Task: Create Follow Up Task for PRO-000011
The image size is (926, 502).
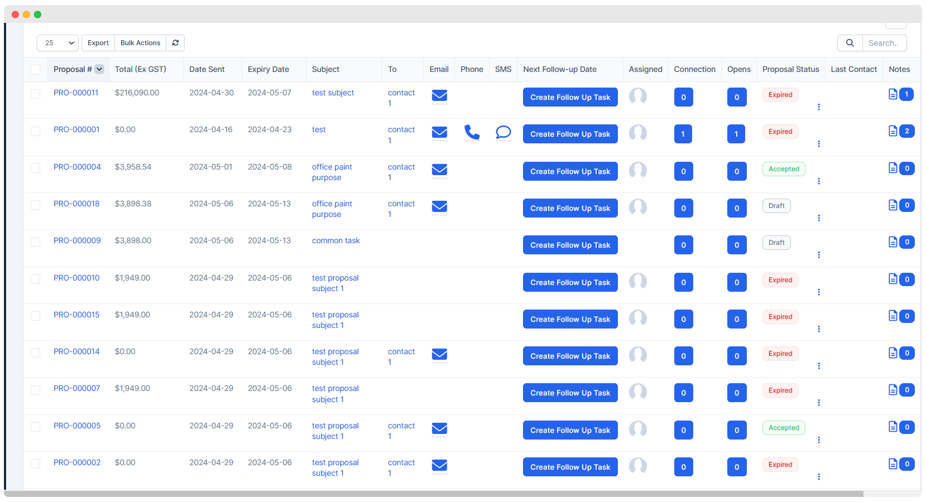Action: (x=570, y=97)
